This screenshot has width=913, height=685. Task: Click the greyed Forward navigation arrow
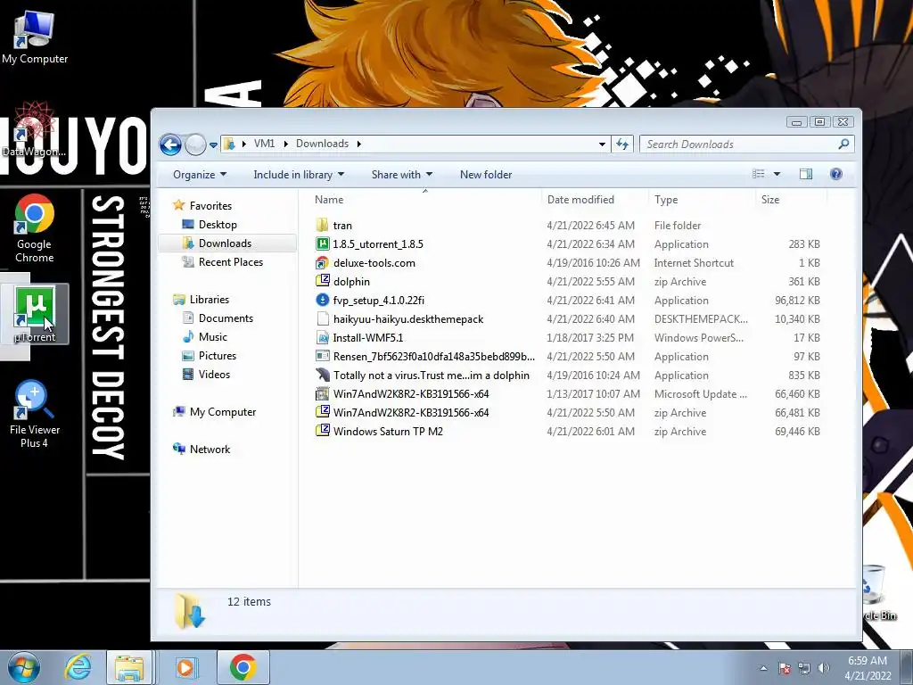pyautogui.click(x=195, y=144)
